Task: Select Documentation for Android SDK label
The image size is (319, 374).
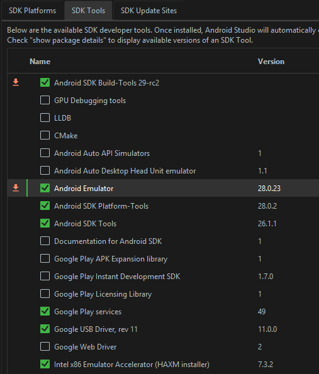Action: point(108,241)
